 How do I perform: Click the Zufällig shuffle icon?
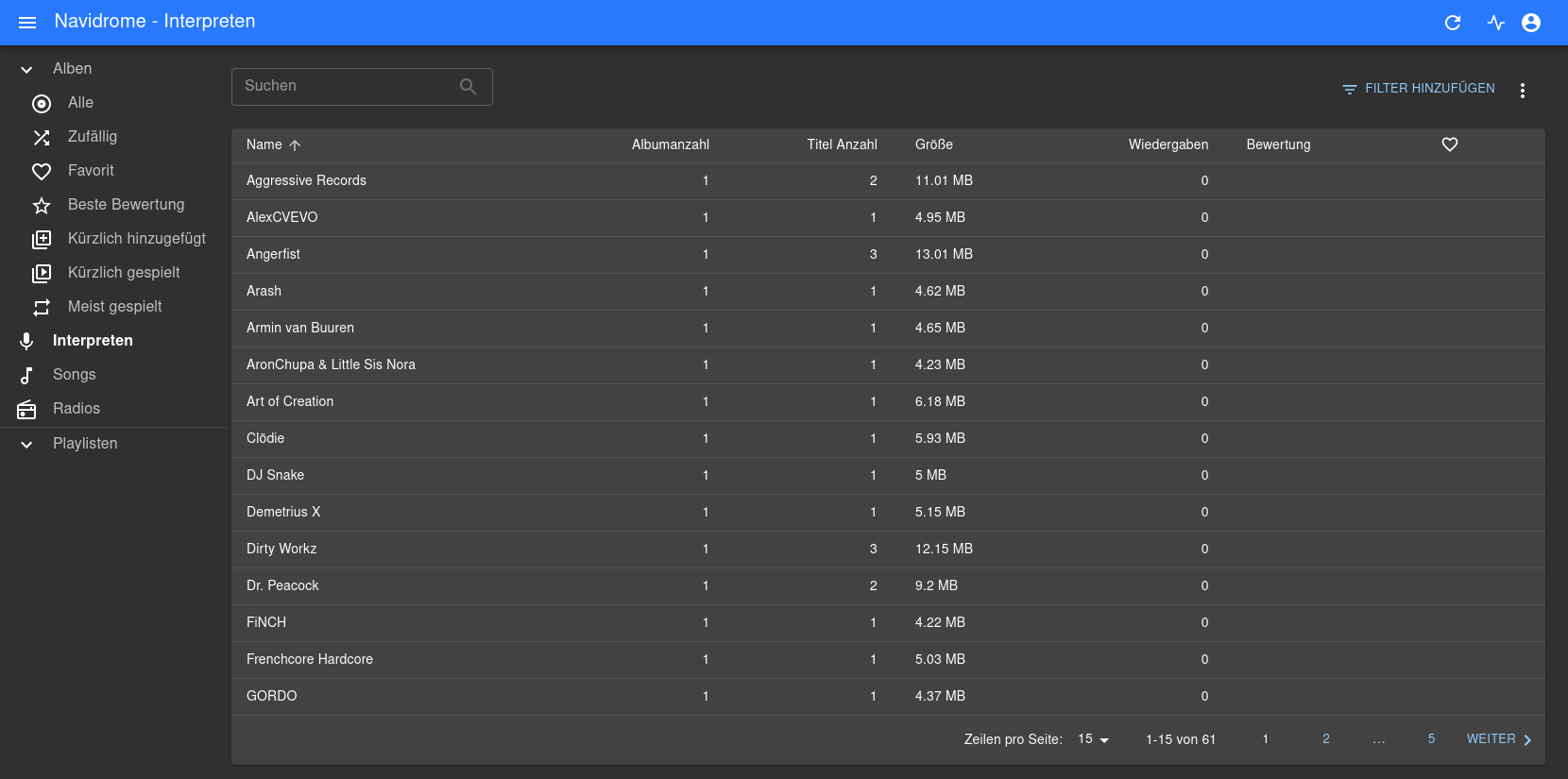coord(42,138)
